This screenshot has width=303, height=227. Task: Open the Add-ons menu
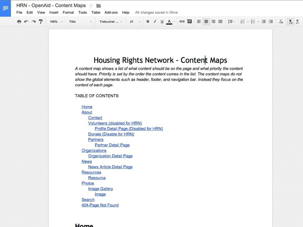pos(111,12)
